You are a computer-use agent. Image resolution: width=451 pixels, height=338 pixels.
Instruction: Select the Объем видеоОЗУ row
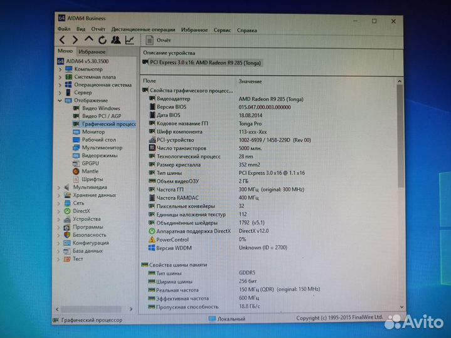pyautogui.click(x=198, y=182)
